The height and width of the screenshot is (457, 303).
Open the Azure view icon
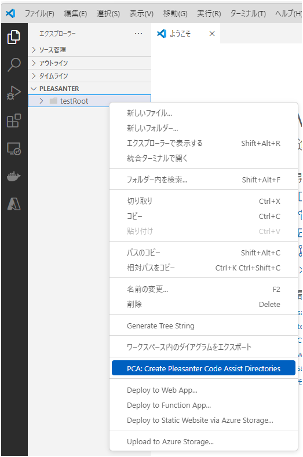tap(14, 204)
